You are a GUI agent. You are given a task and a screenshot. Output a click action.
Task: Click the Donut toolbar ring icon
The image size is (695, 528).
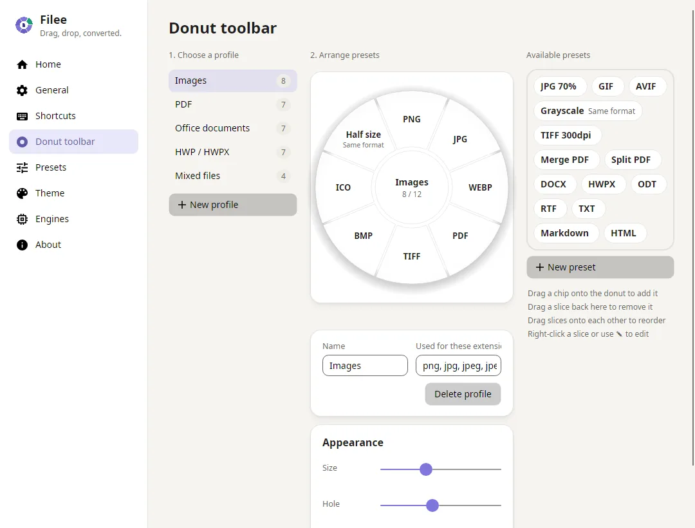pyautogui.click(x=22, y=142)
